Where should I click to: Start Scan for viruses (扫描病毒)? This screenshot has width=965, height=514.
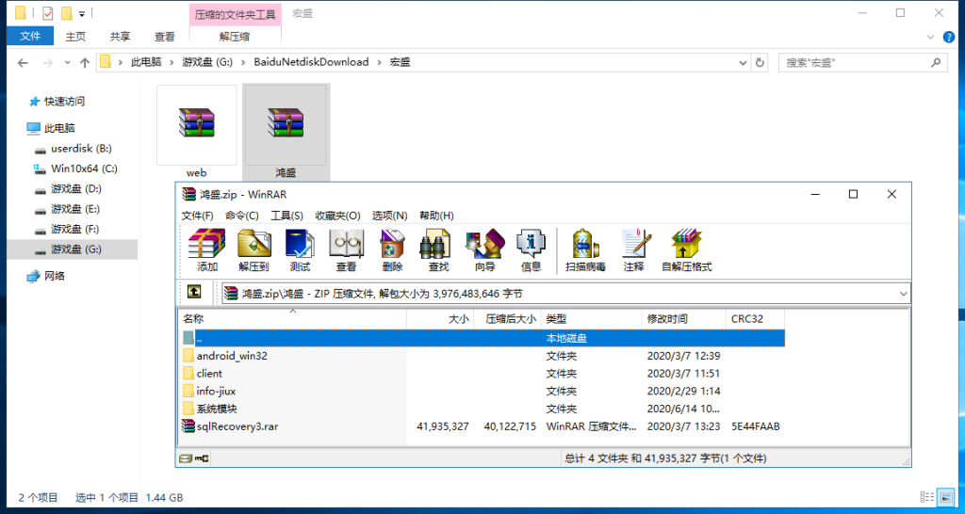tap(585, 250)
